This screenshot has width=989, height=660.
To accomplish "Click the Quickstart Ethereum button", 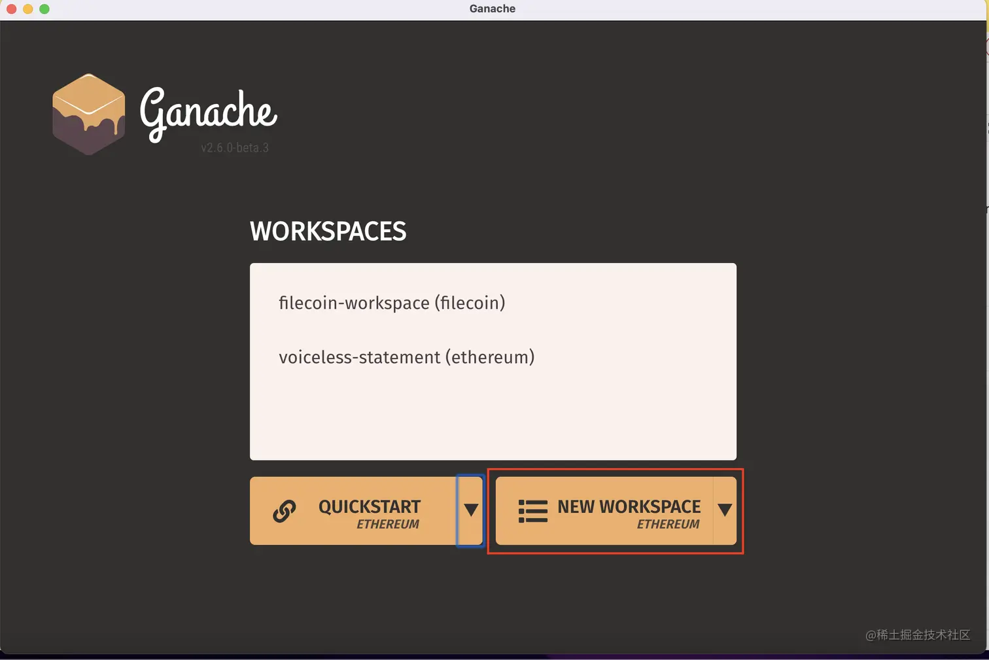I will (x=353, y=511).
